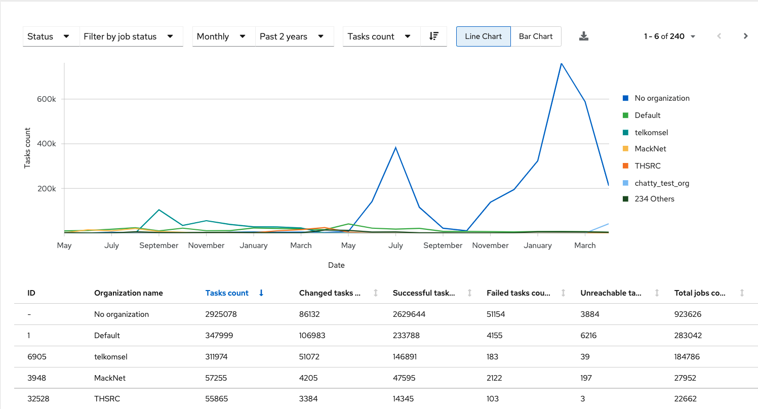This screenshot has width=758, height=409.
Task: Select the MackNet organization name cell
Action: click(110, 378)
